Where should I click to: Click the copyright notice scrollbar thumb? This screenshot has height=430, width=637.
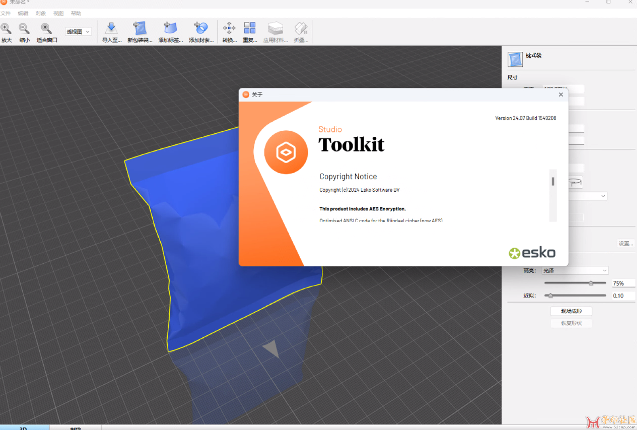(553, 181)
